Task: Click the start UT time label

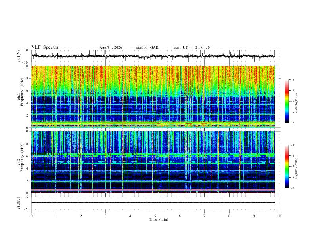Action: pyautogui.click(x=191, y=47)
